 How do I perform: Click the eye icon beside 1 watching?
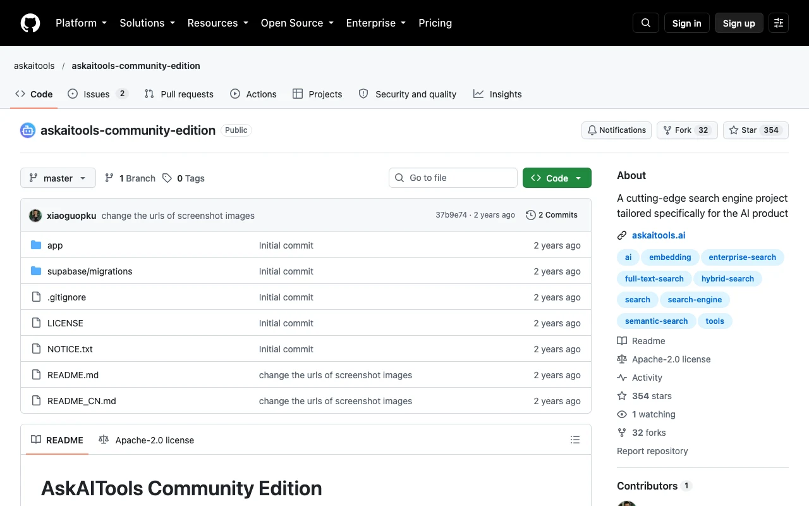pos(622,414)
